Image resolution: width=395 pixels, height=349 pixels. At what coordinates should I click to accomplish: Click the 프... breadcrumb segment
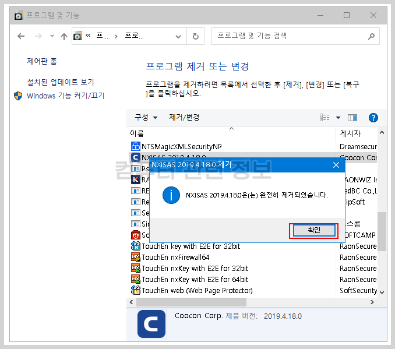point(103,36)
